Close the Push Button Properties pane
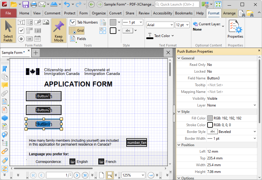 [259, 50]
